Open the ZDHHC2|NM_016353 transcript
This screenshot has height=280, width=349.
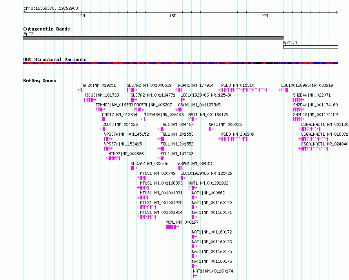[x=114, y=105]
